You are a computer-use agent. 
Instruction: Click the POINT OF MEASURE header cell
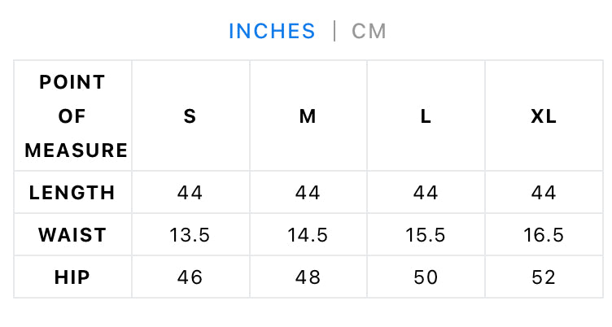[x=72, y=116]
